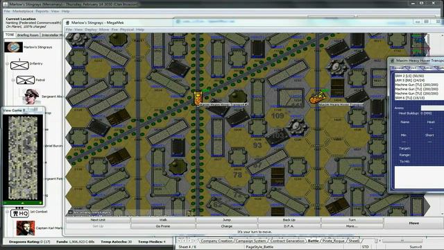The width and height of the screenshot is (444, 250).
Task: Click white text area in unit display
Action: (x=419, y=177)
